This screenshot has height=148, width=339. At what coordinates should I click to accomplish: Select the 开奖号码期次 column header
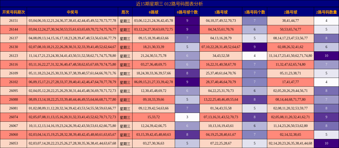click(x=14, y=12)
